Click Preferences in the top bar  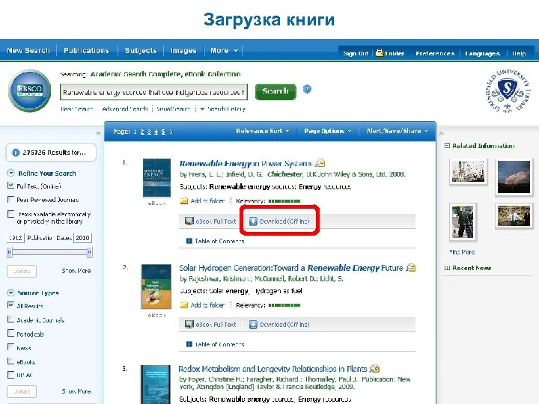(435, 54)
